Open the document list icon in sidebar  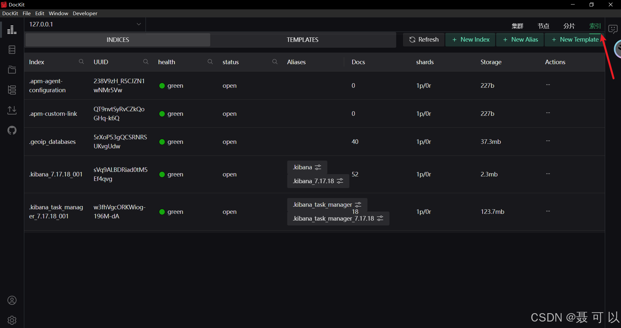coord(12,50)
